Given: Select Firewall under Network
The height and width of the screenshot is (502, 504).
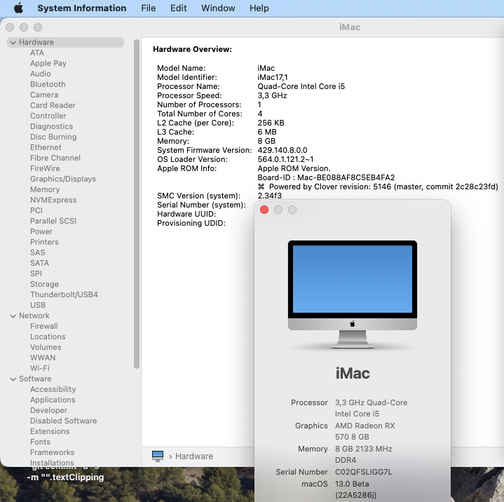Looking at the screenshot, I should pos(44,326).
